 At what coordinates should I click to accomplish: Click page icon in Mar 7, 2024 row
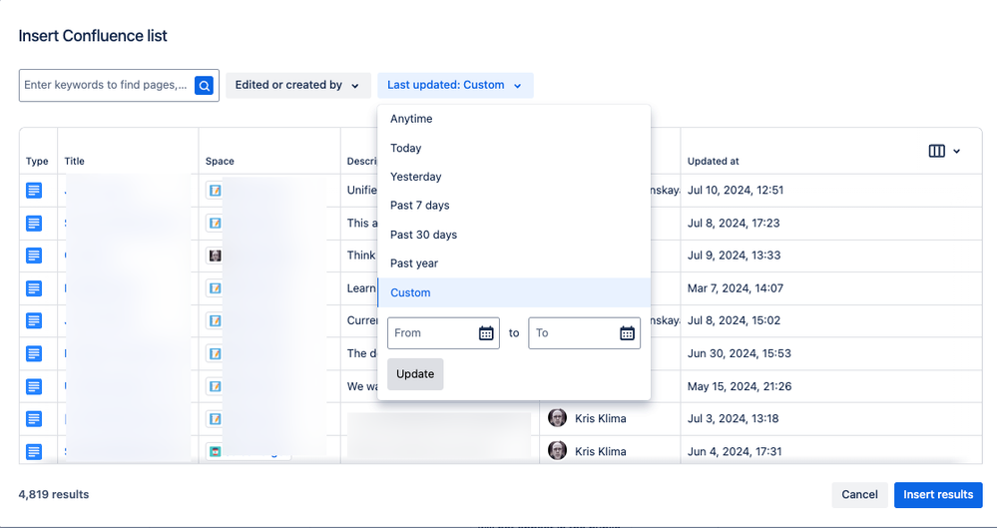[x=34, y=288]
